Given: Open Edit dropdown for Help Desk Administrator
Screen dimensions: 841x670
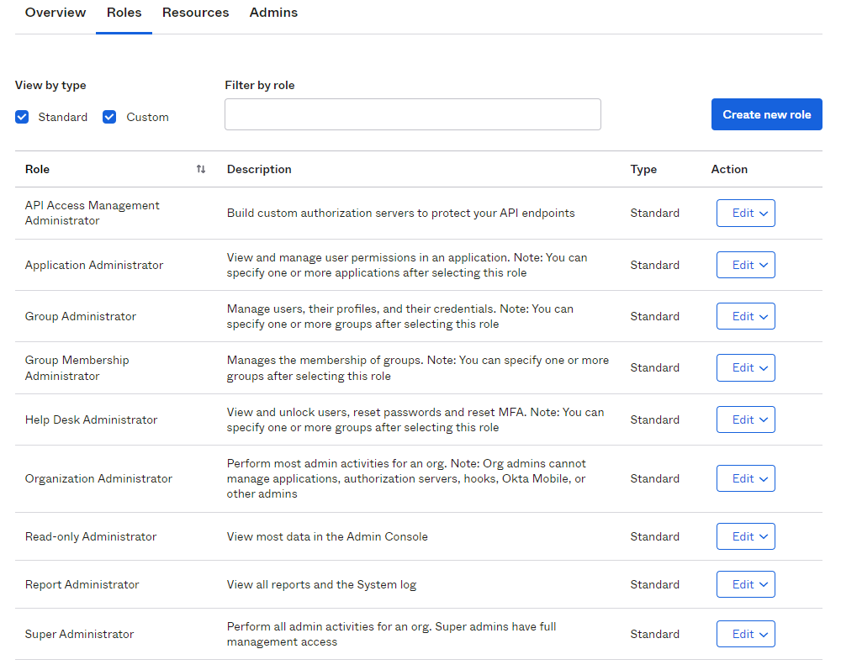Looking at the screenshot, I should (x=745, y=419).
